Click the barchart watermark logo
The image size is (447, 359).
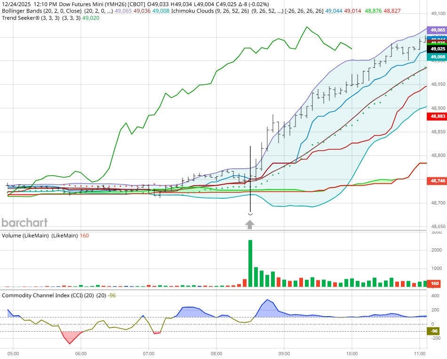click(x=25, y=222)
